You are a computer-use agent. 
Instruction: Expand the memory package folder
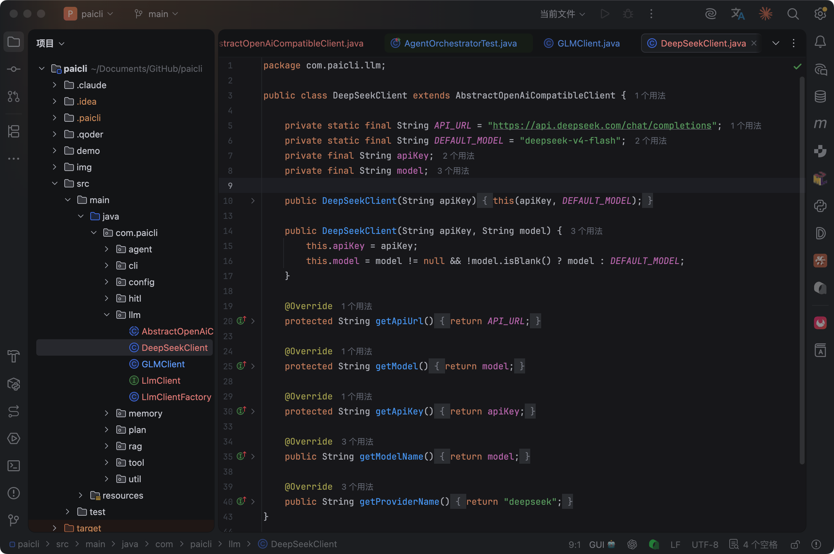(106, 413)
